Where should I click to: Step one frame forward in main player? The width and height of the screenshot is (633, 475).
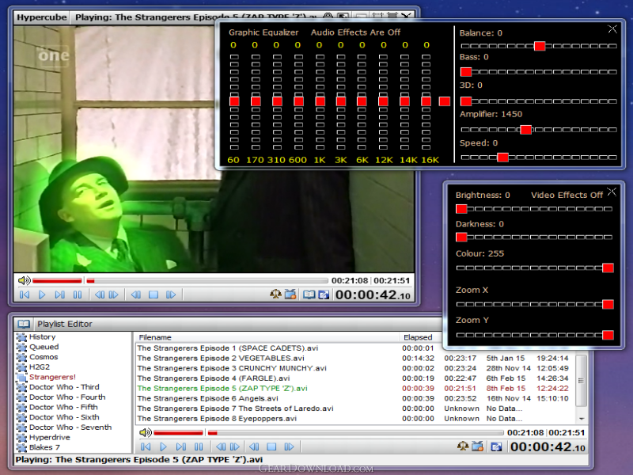click(114, 294)
